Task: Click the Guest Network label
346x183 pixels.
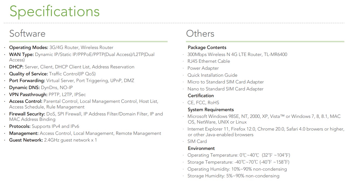Action: pyautogui.click(x=26, y=140)
